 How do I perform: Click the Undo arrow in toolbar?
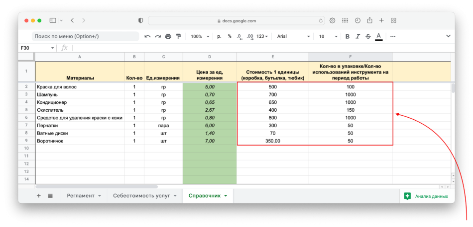(x=147, y=36)
